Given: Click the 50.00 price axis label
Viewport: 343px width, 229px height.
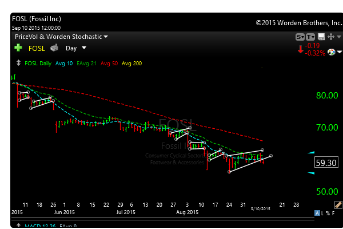Looking at the screenshot, I should click(327, 192).
